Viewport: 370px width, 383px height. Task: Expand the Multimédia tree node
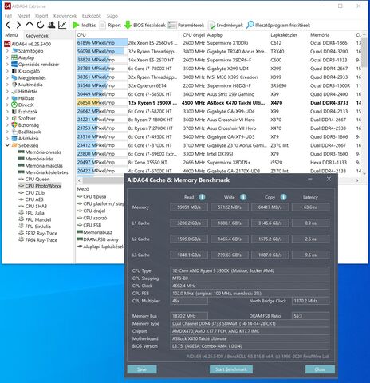[x=7, y=85]
